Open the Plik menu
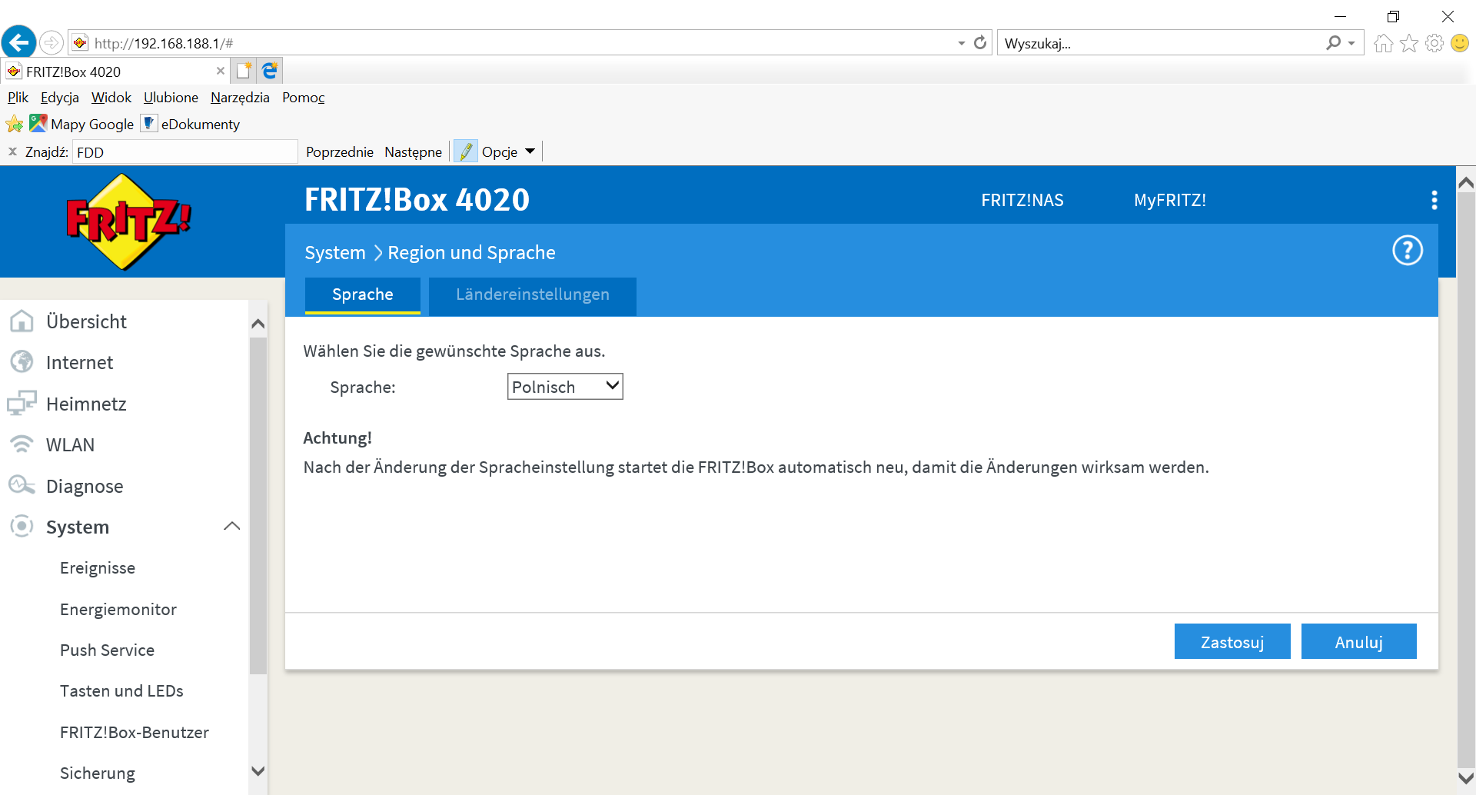This screenshot has height=795, width=1476. coord(18,98)
